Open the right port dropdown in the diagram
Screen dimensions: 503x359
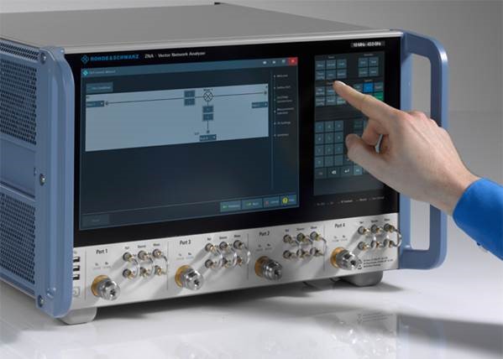coord(259,105)
